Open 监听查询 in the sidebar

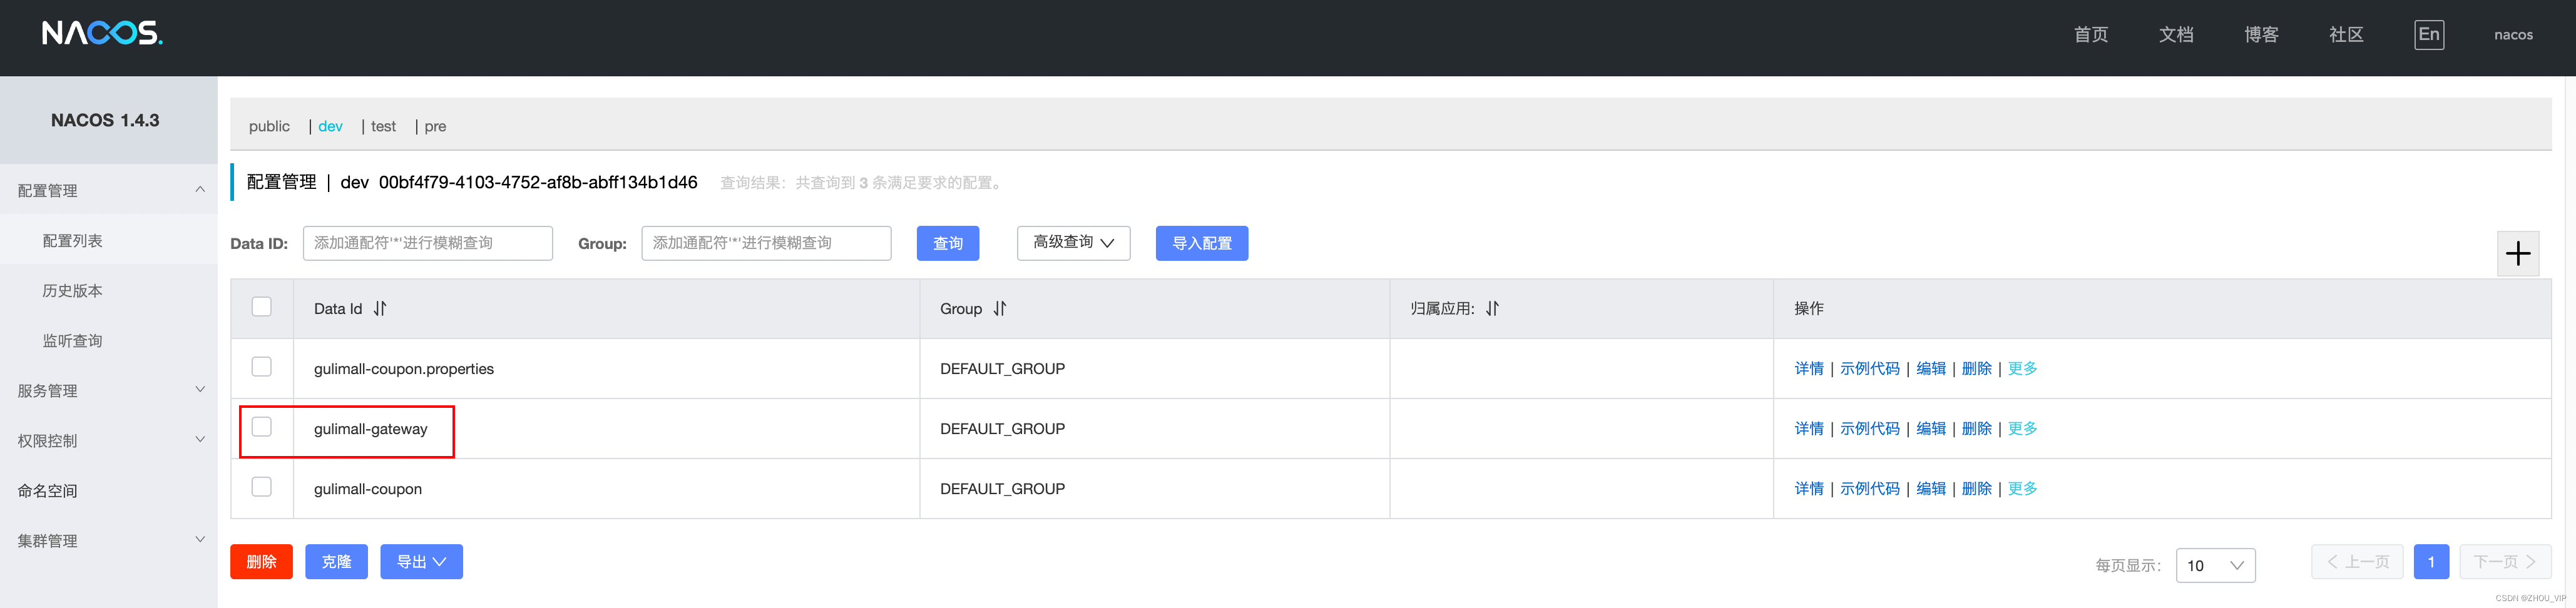[109, 340]
